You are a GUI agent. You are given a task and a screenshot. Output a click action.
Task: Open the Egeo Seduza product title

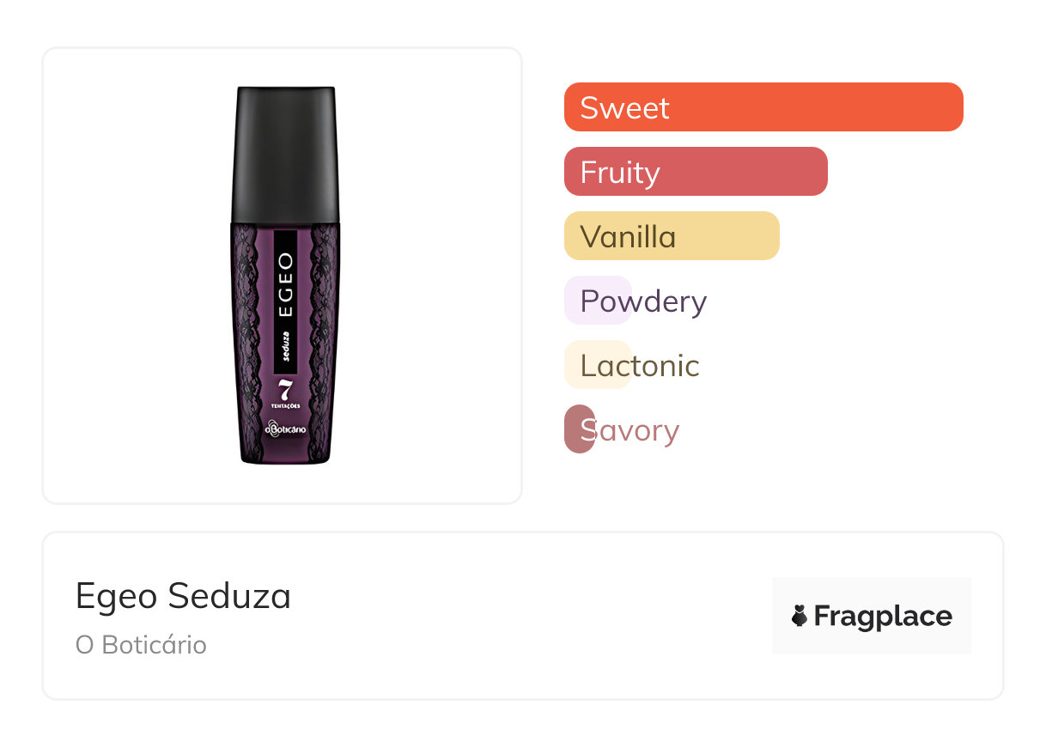tap(183, 596)
